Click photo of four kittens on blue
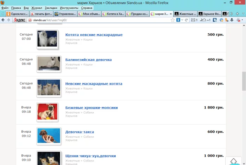Image resolution: width=246 pixels, height=165 pixels. click(x=49, y=87)
